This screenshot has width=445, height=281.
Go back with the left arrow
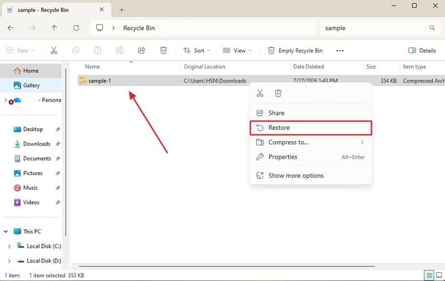pos(11,28)
